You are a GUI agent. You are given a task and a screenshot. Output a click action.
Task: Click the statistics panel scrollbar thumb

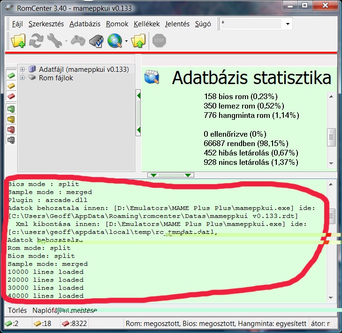pyautogui.click(x=331, y=137)
